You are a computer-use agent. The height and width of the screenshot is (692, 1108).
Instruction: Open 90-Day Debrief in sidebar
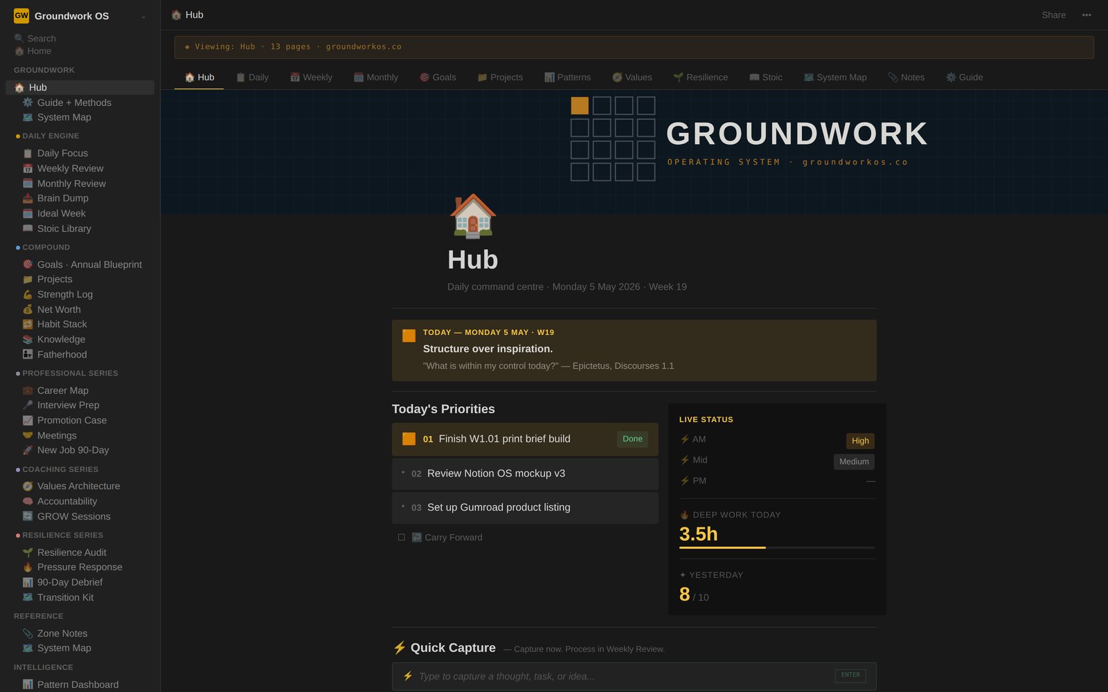point(80,582)
